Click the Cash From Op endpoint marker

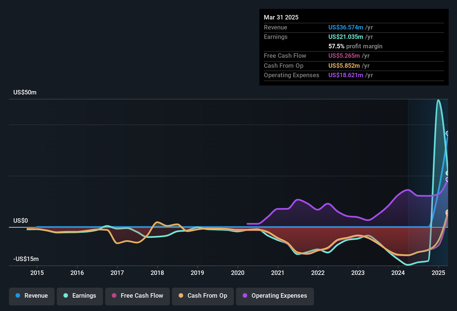tap(448, 212)
